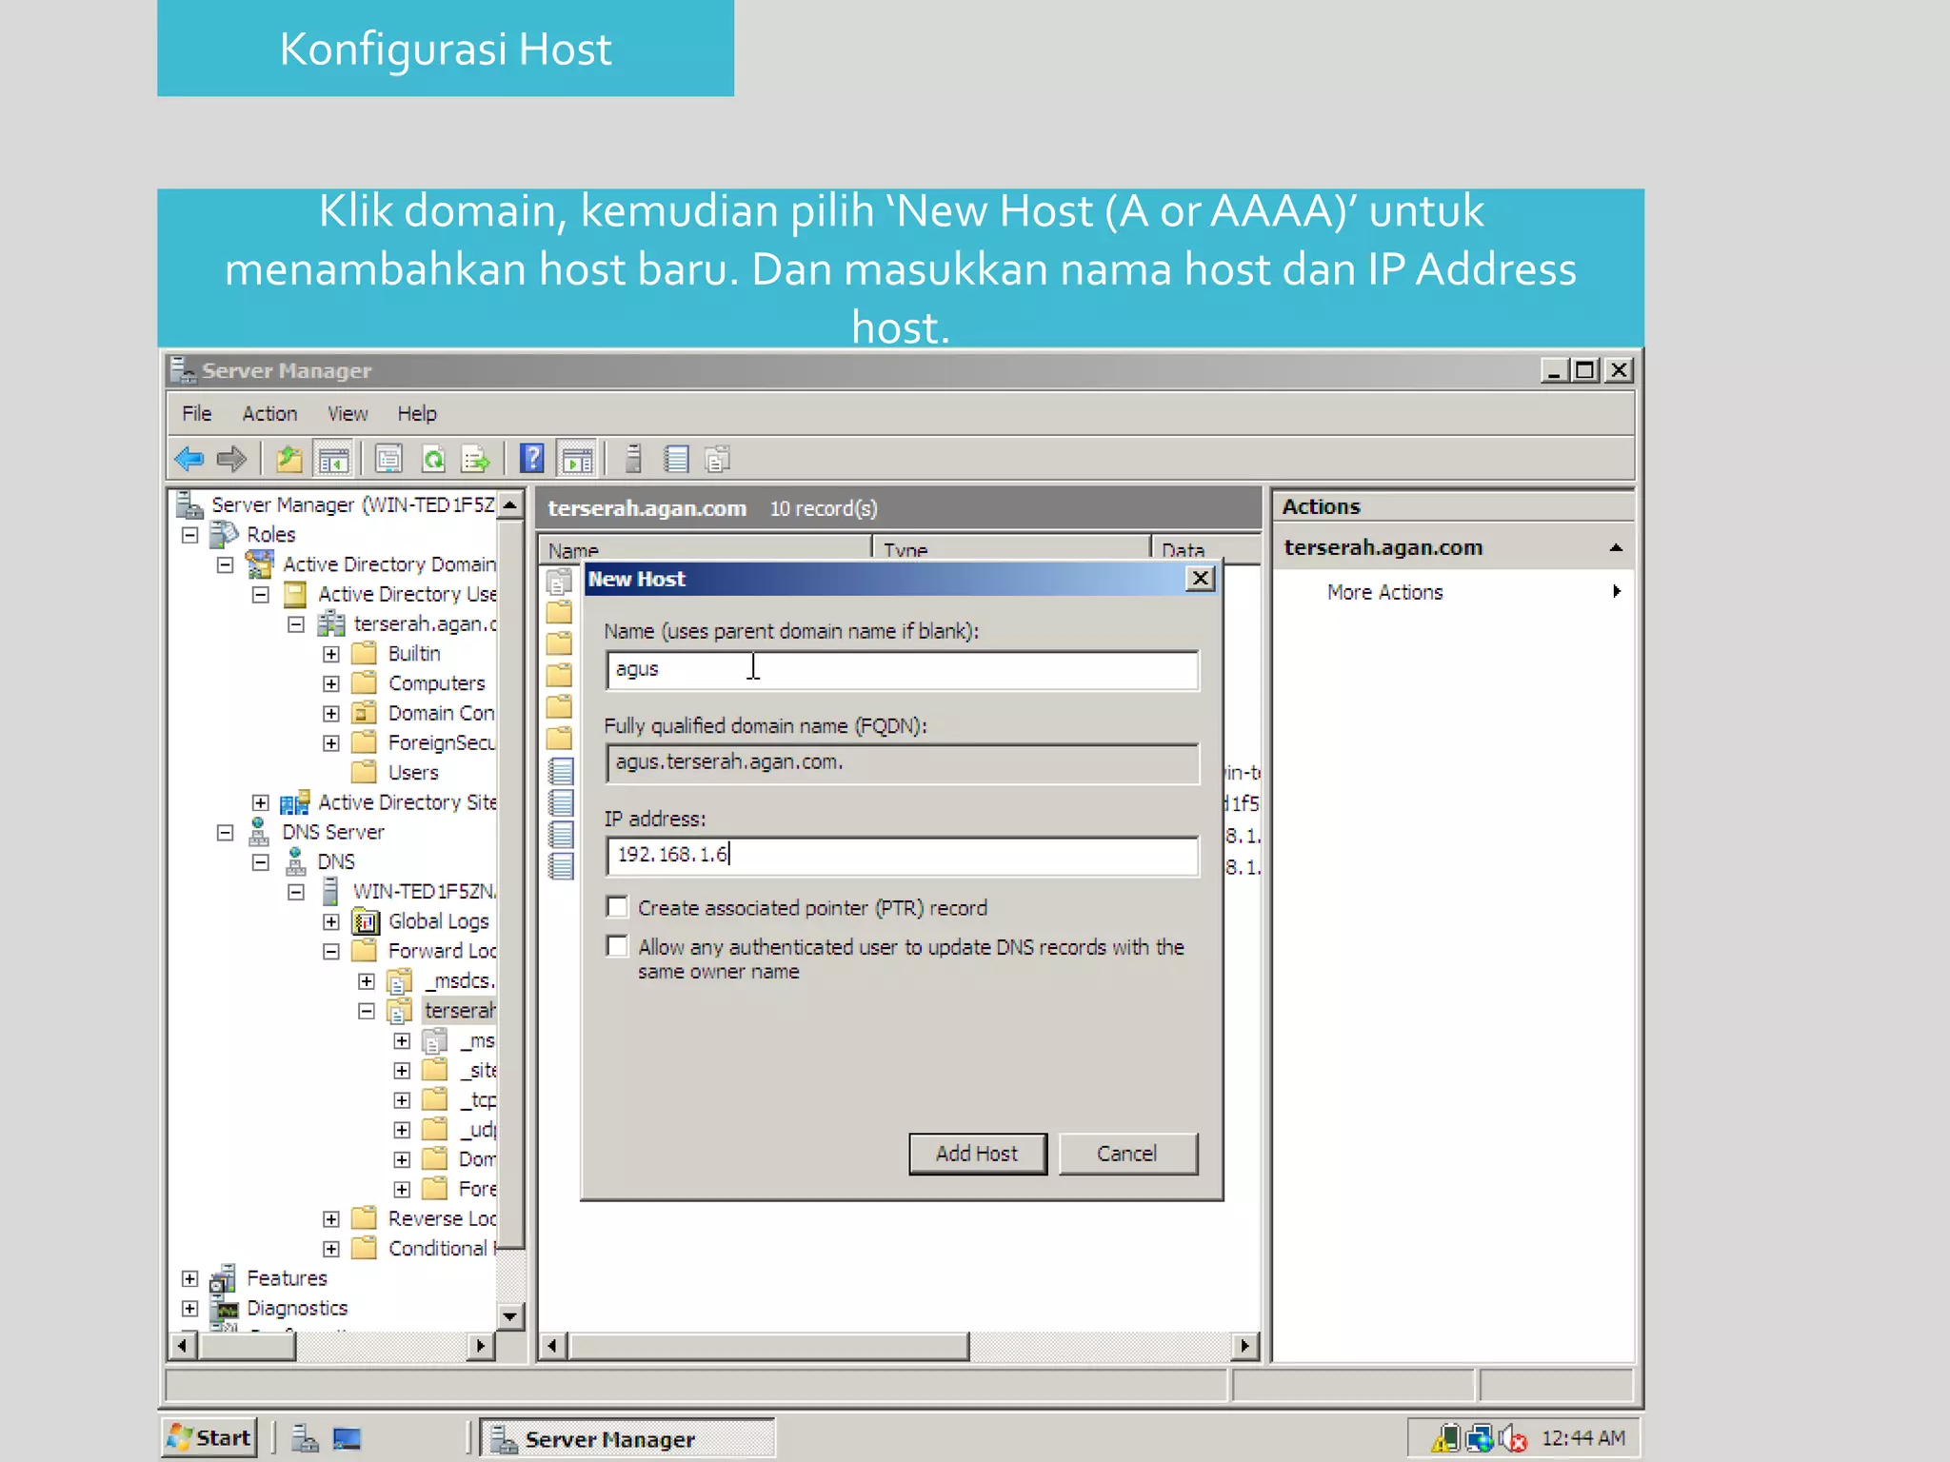Viewport: 1950px width, 1462px height.
Task: Click the Export List toolbar icon
Action: [475, 460]
